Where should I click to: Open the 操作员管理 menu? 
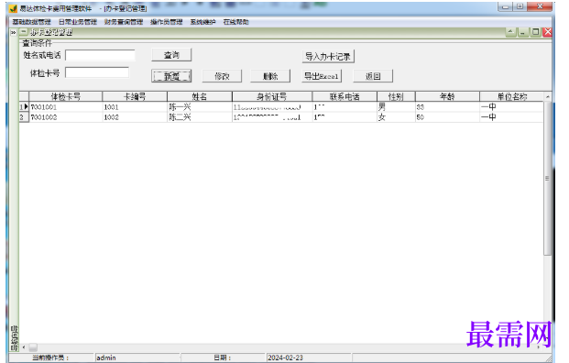coord(166,22)
